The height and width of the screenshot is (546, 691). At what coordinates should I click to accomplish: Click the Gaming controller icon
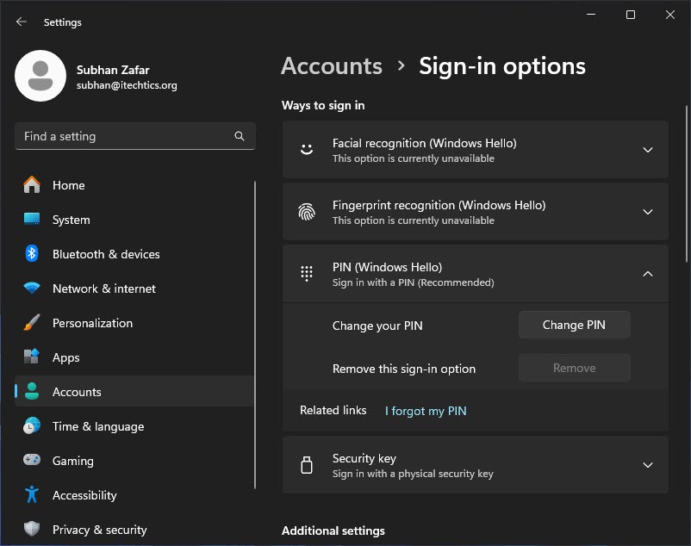click(x=32, y=460)
